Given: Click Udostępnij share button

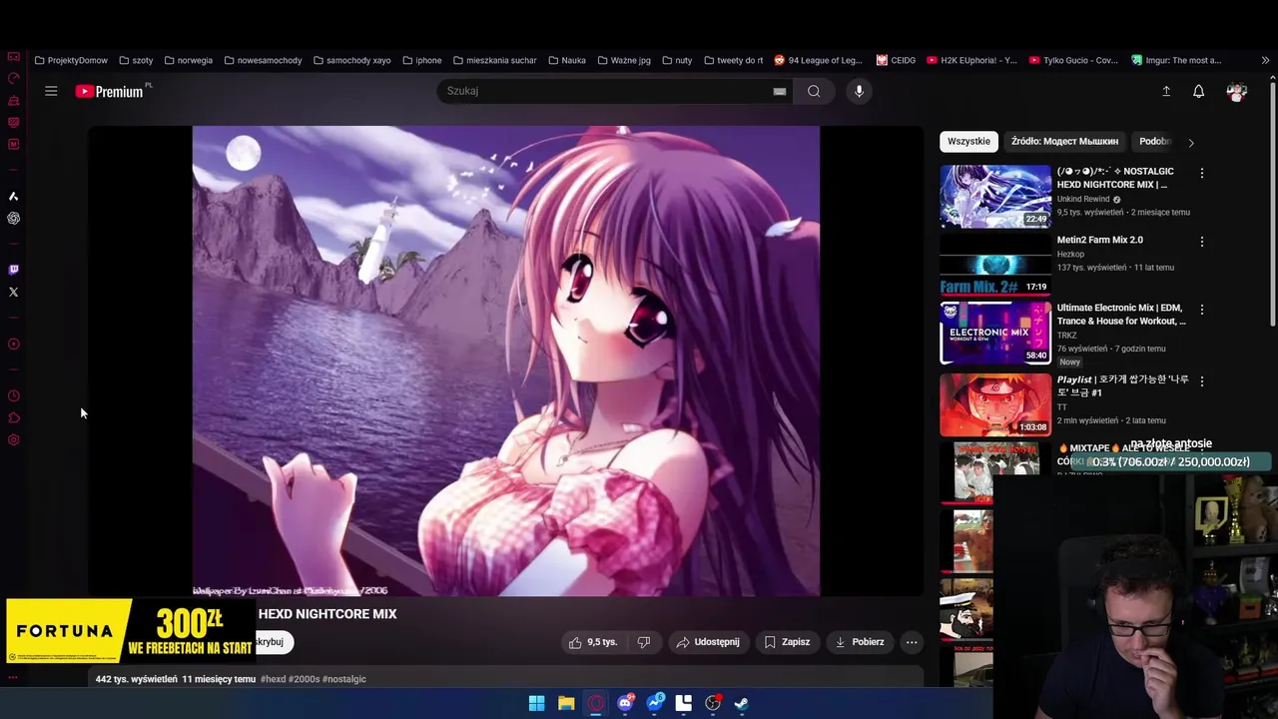Looking at the screenshot, I should tap(708, 642).
